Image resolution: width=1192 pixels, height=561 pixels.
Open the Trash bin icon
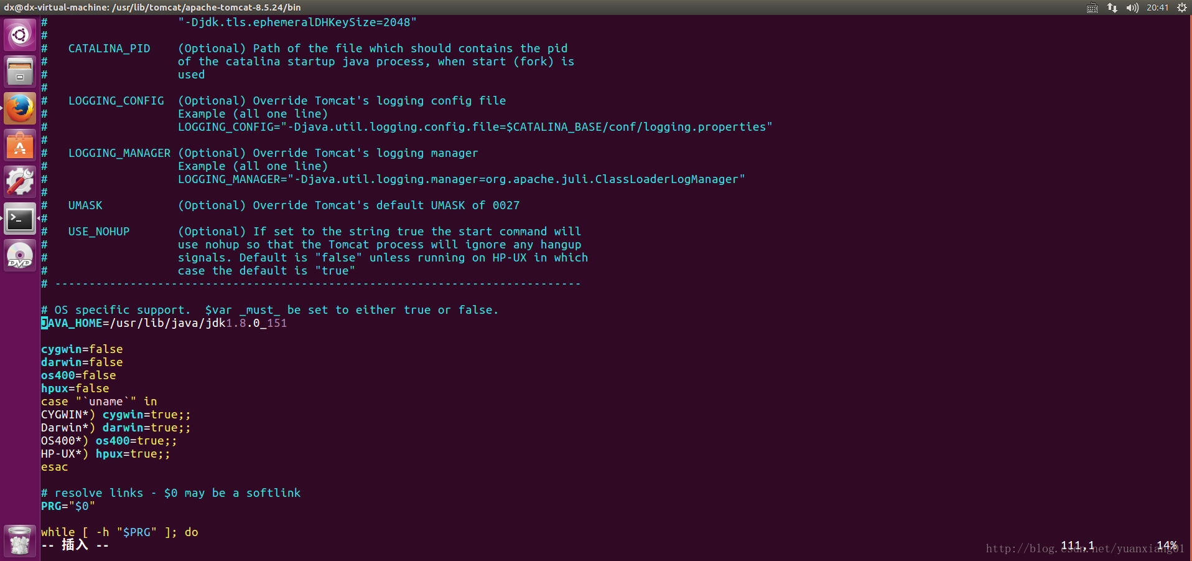click(20, 540)
